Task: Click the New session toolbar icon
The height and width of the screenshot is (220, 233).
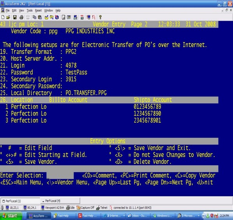Action: pyautogui.click(x=3, y=17)
